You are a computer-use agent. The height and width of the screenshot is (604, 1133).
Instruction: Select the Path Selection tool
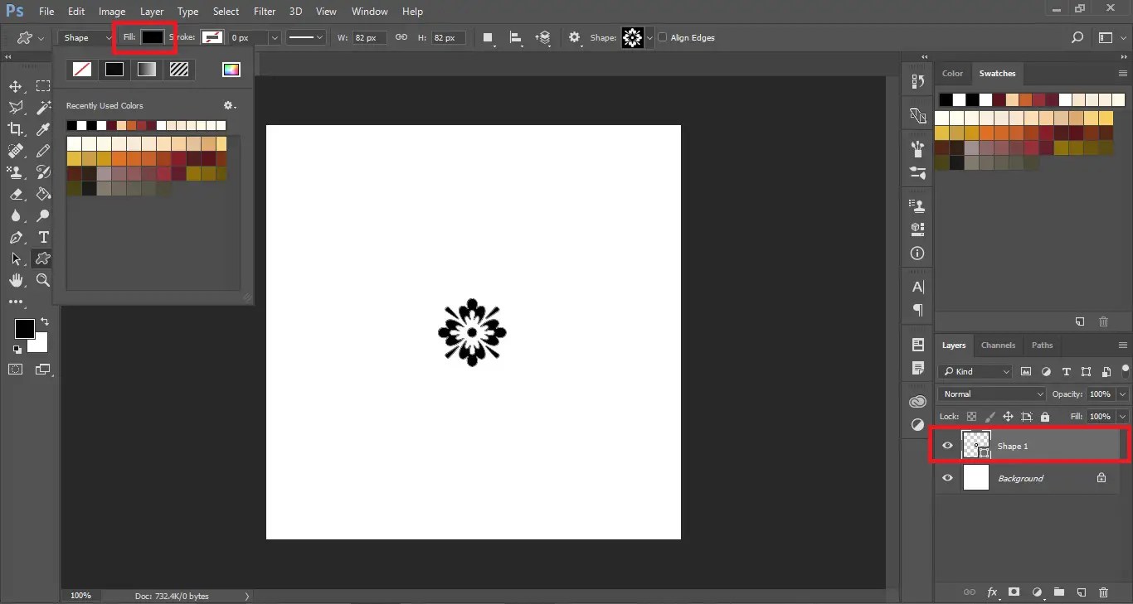[15, 259]
